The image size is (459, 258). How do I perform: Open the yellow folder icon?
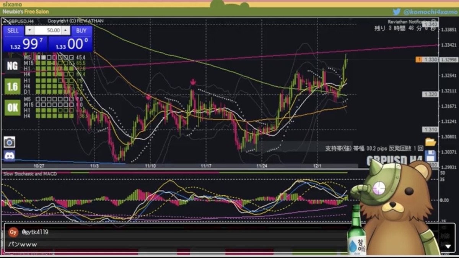[x=431, y=142]
